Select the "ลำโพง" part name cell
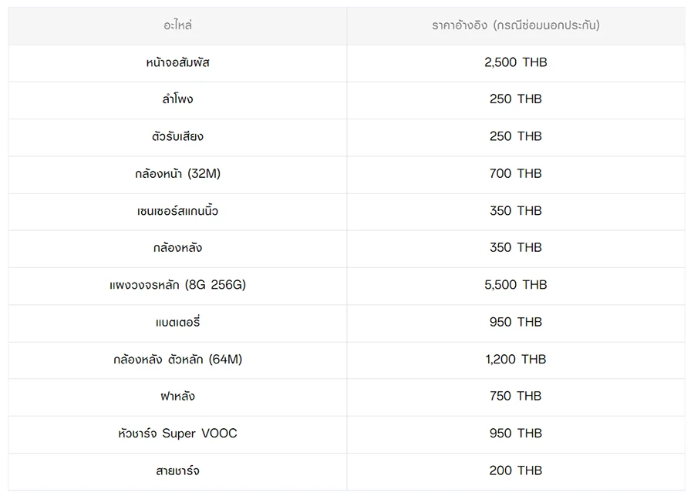This screenshot has height=499, width=694. 177,99
